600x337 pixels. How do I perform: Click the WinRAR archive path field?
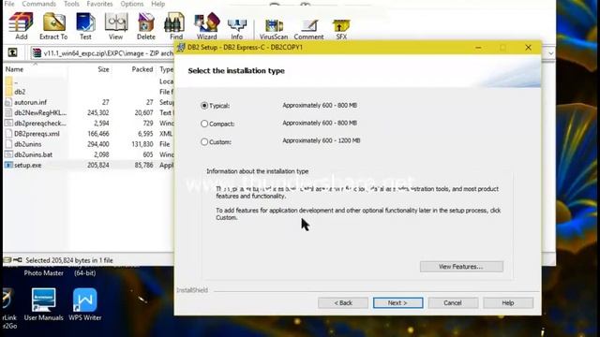click(x=102, y=53)
